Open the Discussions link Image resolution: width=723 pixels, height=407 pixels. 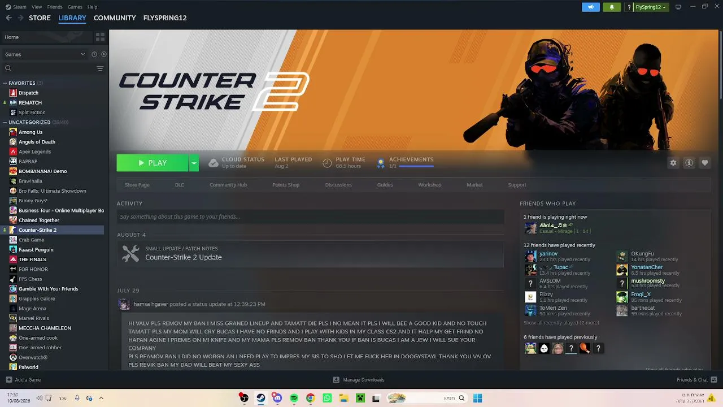pos(338,185)
